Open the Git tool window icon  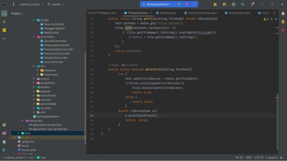pos(4,150)
